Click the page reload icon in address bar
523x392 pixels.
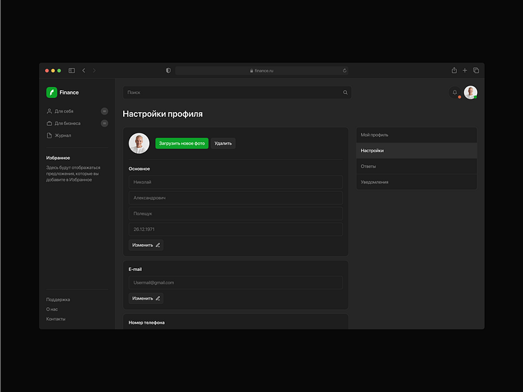click(344, 70)
